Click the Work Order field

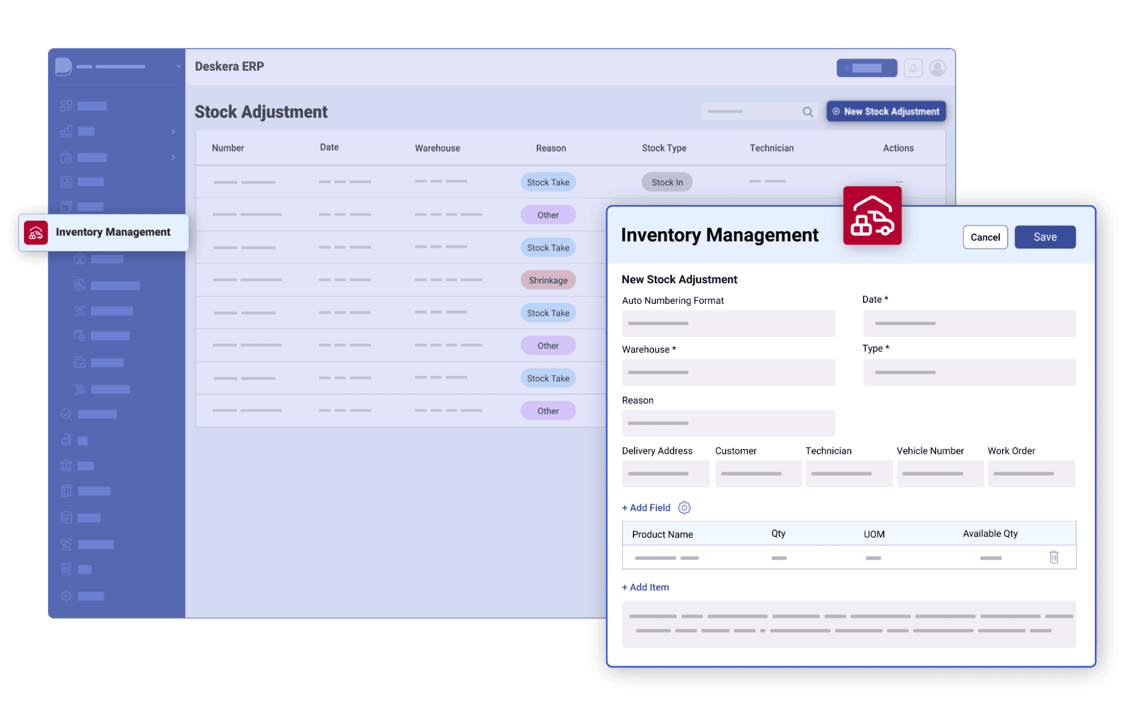[1031, 474]
